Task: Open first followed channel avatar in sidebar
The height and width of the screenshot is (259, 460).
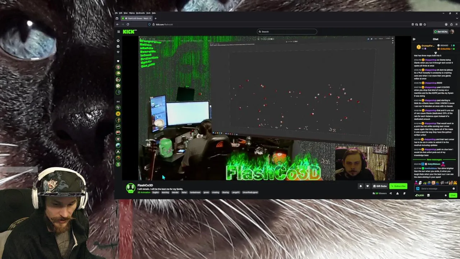Action: 118,67
